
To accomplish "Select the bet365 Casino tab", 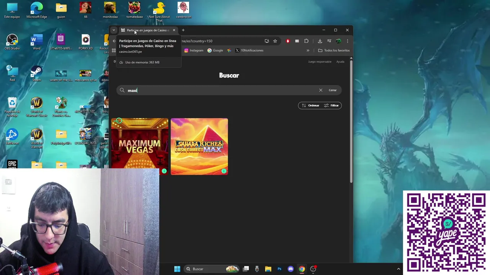I will tap(147, 30).
